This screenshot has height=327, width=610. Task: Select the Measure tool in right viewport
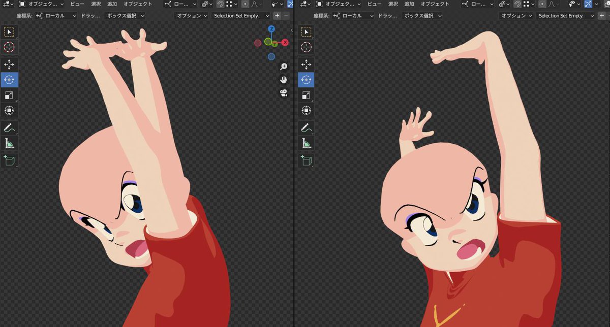(307, 143)
